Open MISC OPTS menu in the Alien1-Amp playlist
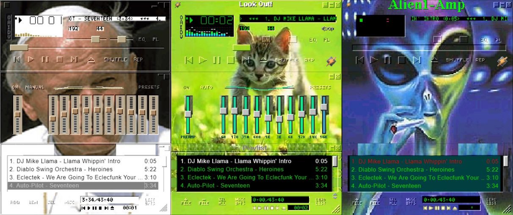This screenshot has width=513, height=215. [x=411, y=201]
